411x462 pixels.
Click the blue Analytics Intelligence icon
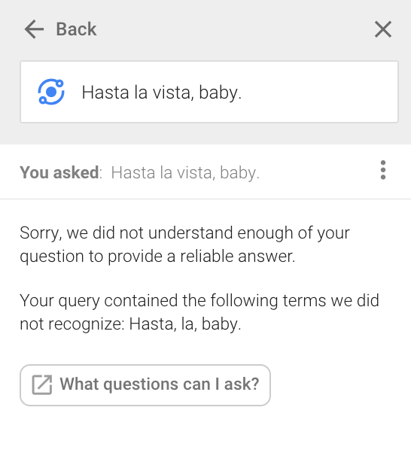[51, 92]
